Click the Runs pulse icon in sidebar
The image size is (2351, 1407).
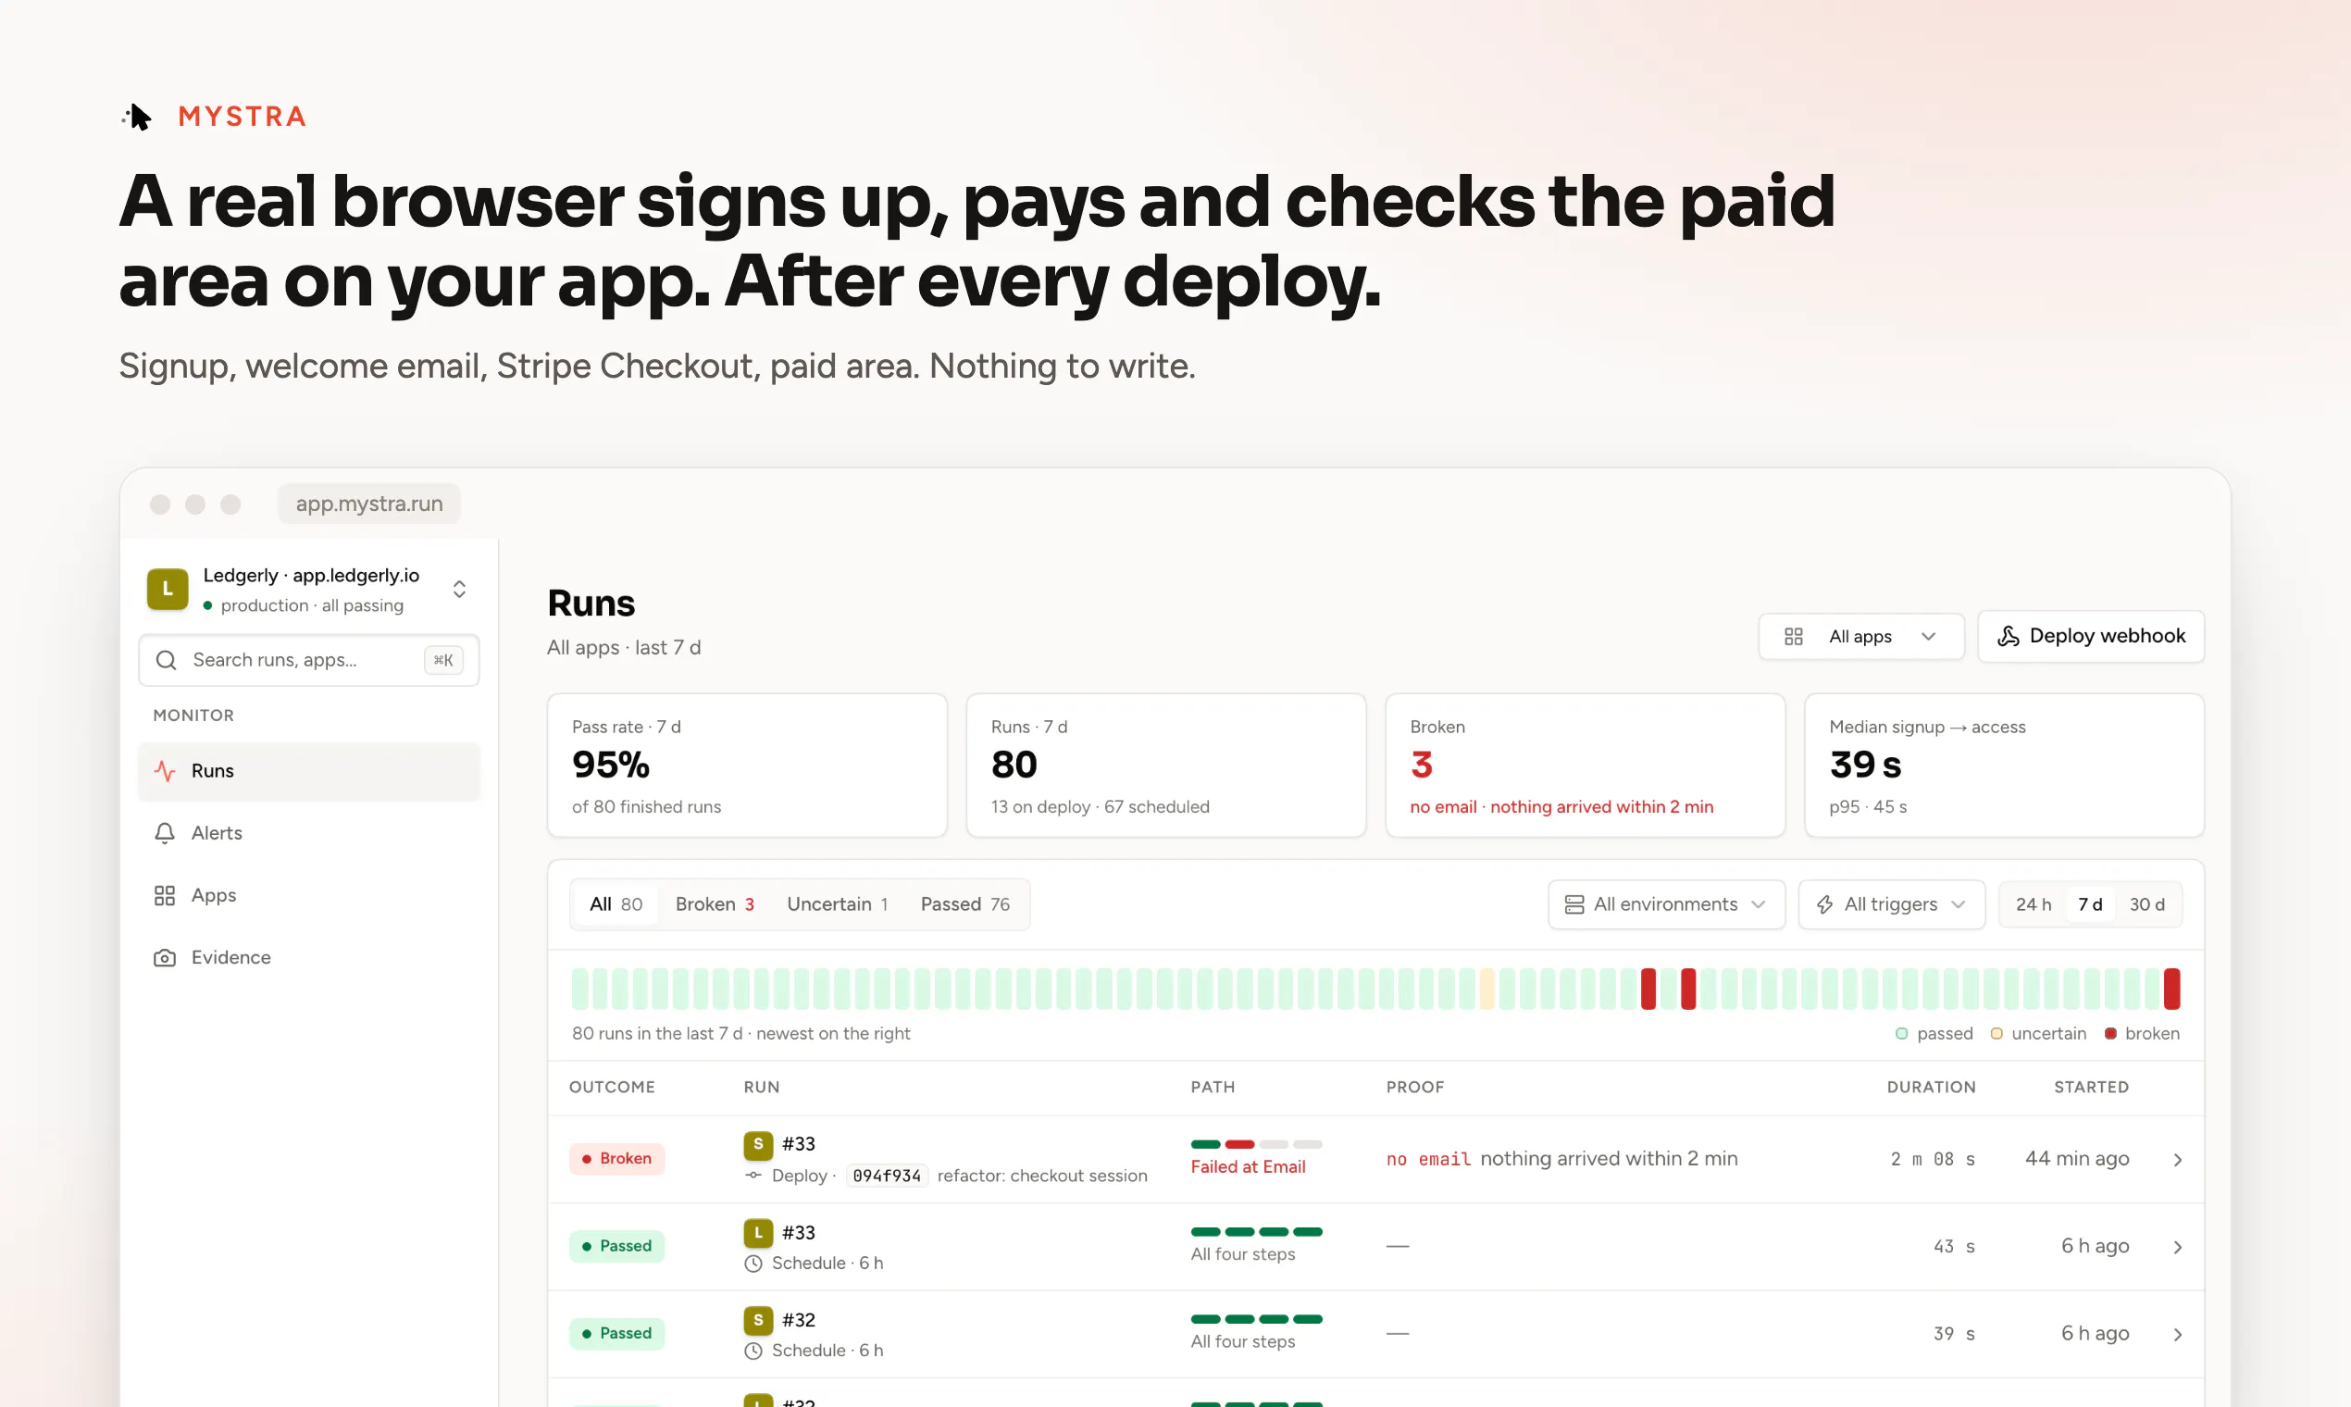tap(165, 771)
